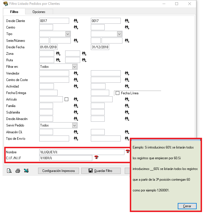
Task: Switch to the Opciones tab
Action: pos(39,12)
